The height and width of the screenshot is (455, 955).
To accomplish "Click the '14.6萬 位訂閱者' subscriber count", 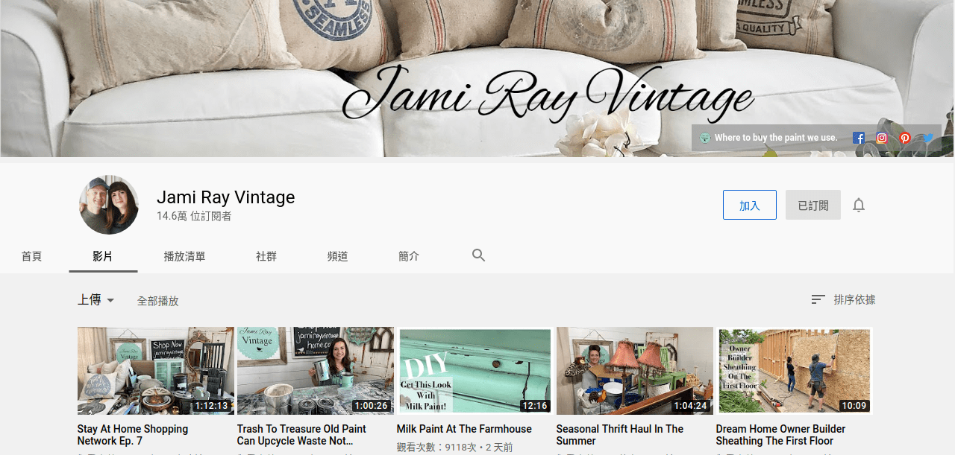I will pyautogui.click(x=194, y=216).
